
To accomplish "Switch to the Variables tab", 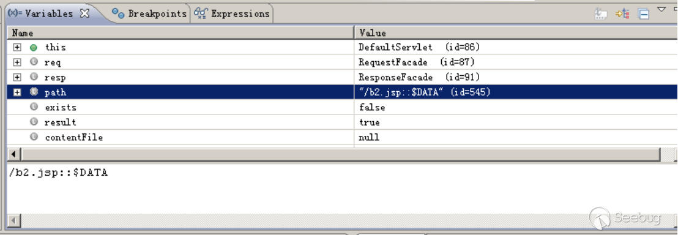I will [x=48, y=13].
